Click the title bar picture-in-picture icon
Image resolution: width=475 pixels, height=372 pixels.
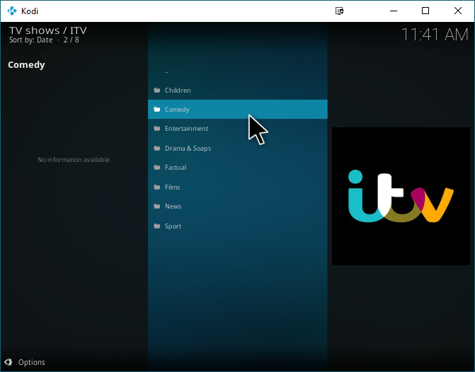coord(339,11)
